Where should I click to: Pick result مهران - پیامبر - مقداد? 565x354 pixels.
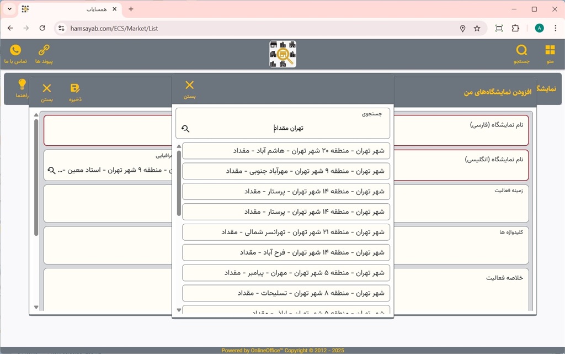coord(286,273)
